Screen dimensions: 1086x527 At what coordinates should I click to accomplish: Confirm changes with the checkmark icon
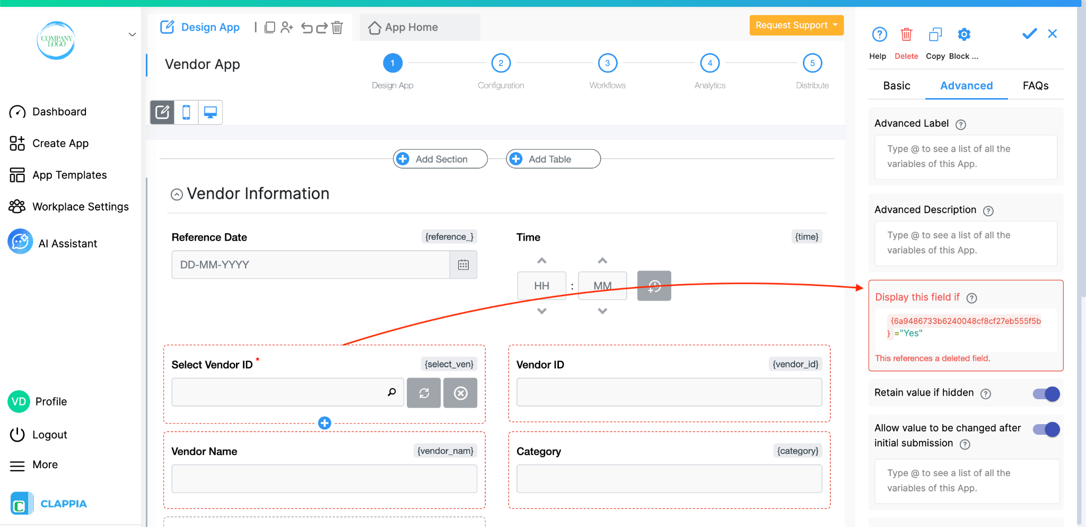tap(1029, 34)
